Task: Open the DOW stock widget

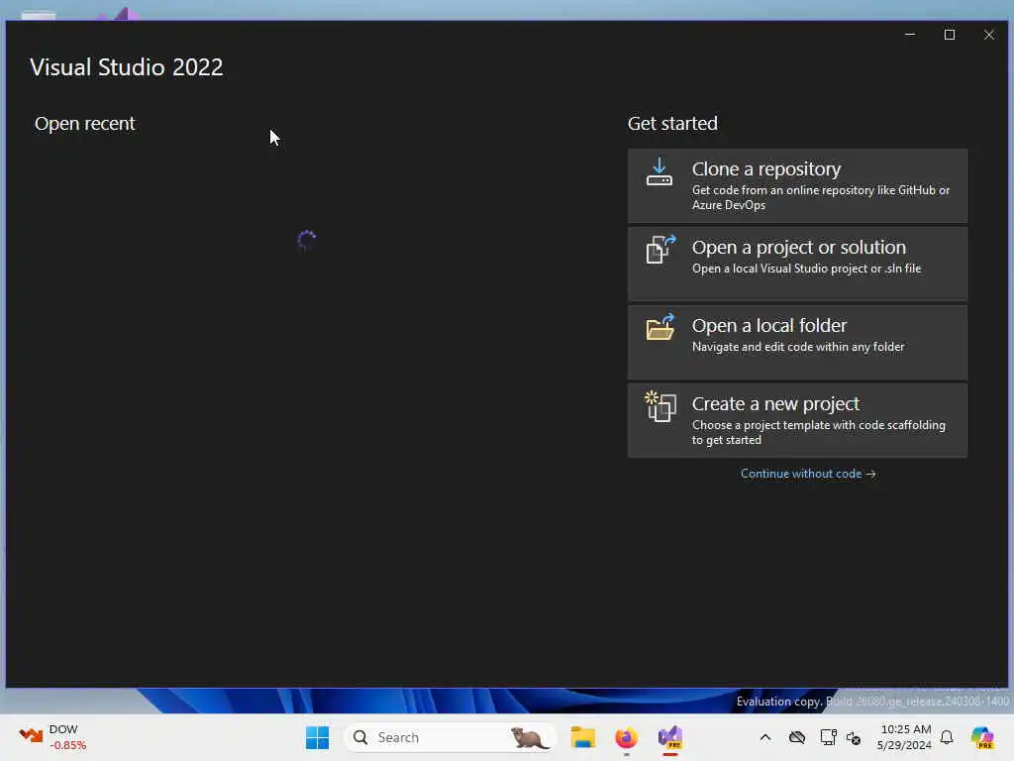Action: click(x=53, y=737)
